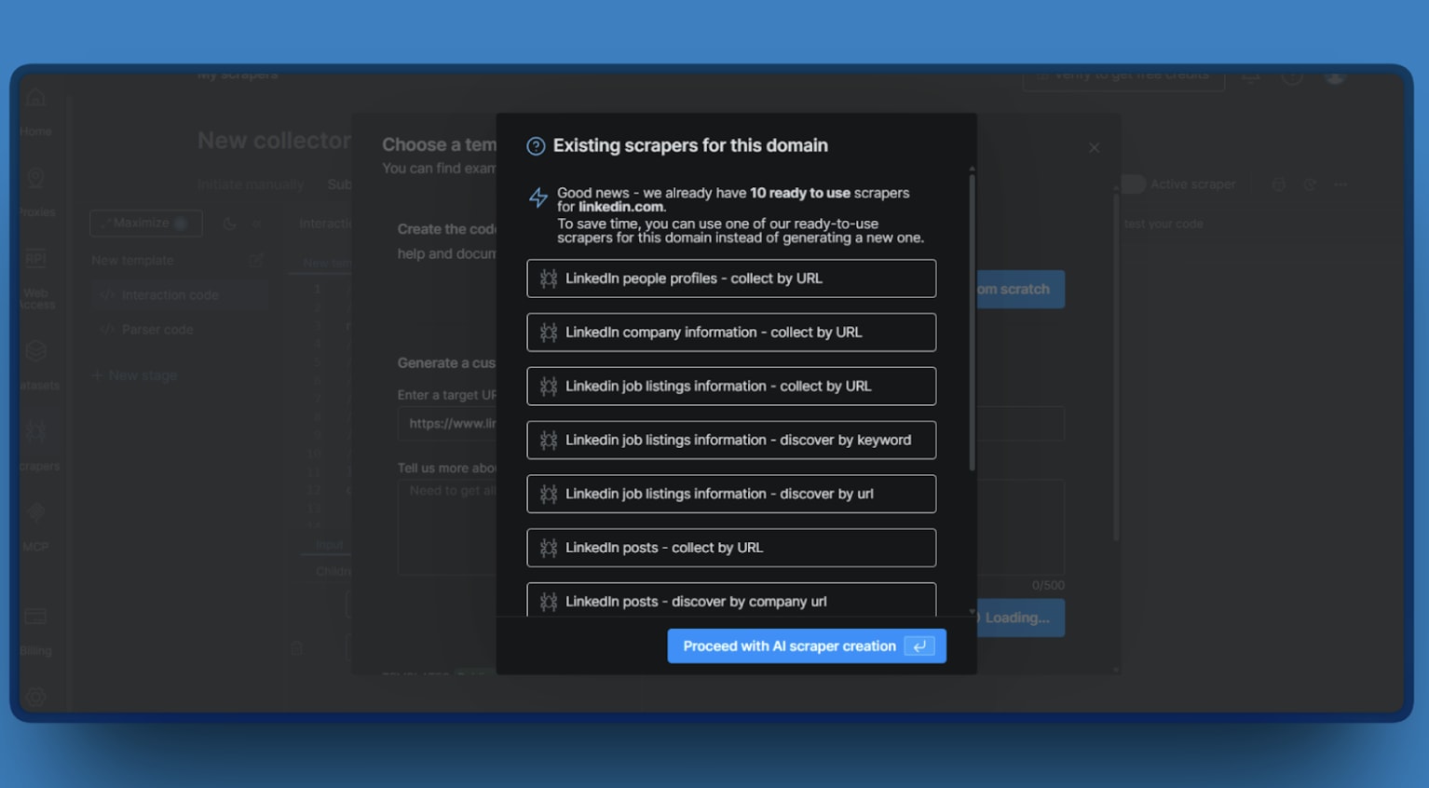
Task: Click the scraper icon in LinkedIn posts collect row
Action: pyautogui.click(x=549, y=548)
